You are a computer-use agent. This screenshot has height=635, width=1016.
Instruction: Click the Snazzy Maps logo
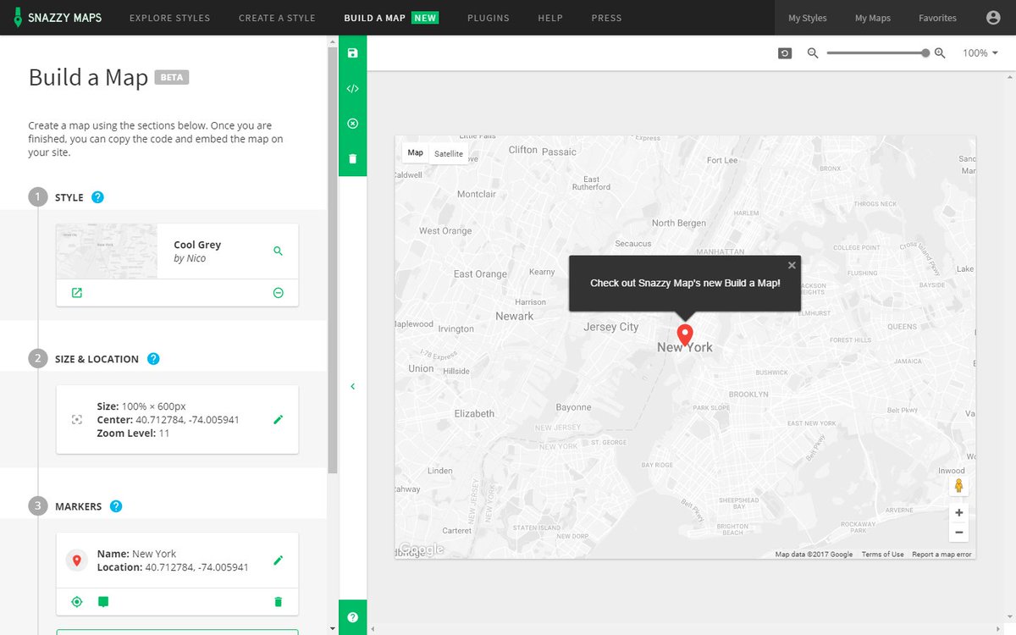click(x=58, y=18)
